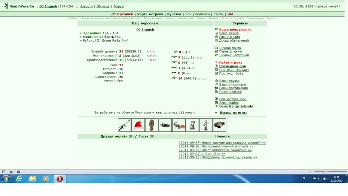348x196 pixels.
Task: Click the Гости link
Action: click(143, 136)
